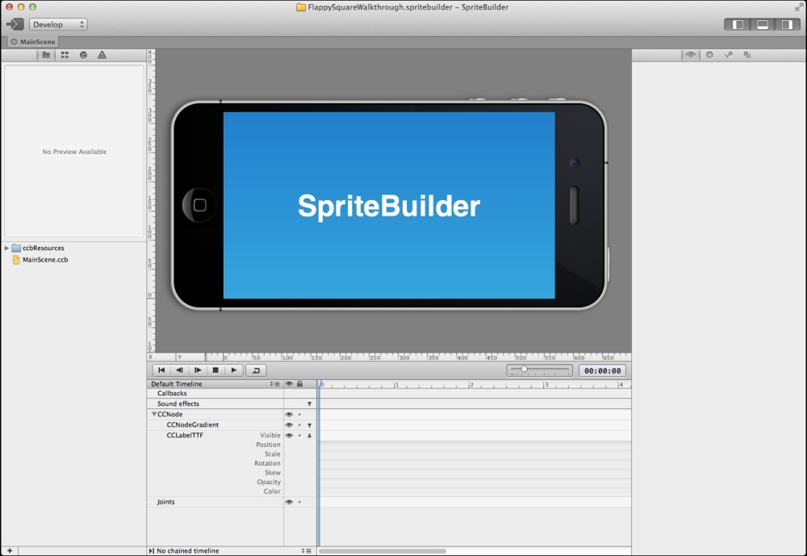Screen dimensions: 807x556
Task: Select the Callbacks row
Action: pyautogui.click(x=172, y=393)
